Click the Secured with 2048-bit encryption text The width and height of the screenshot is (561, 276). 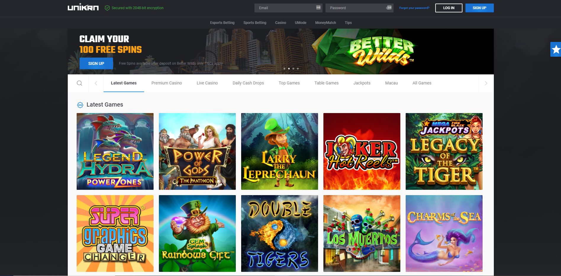coord(137,8)
